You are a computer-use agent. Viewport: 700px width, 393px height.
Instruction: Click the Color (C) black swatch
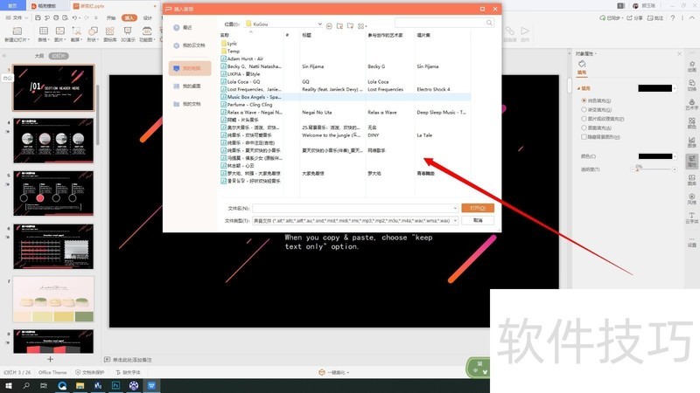654,156
